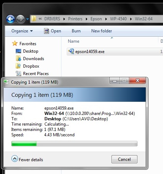This screenshot has height=174, width=163.
Task: Click the green copy progress bar
Action: point(74,144)
